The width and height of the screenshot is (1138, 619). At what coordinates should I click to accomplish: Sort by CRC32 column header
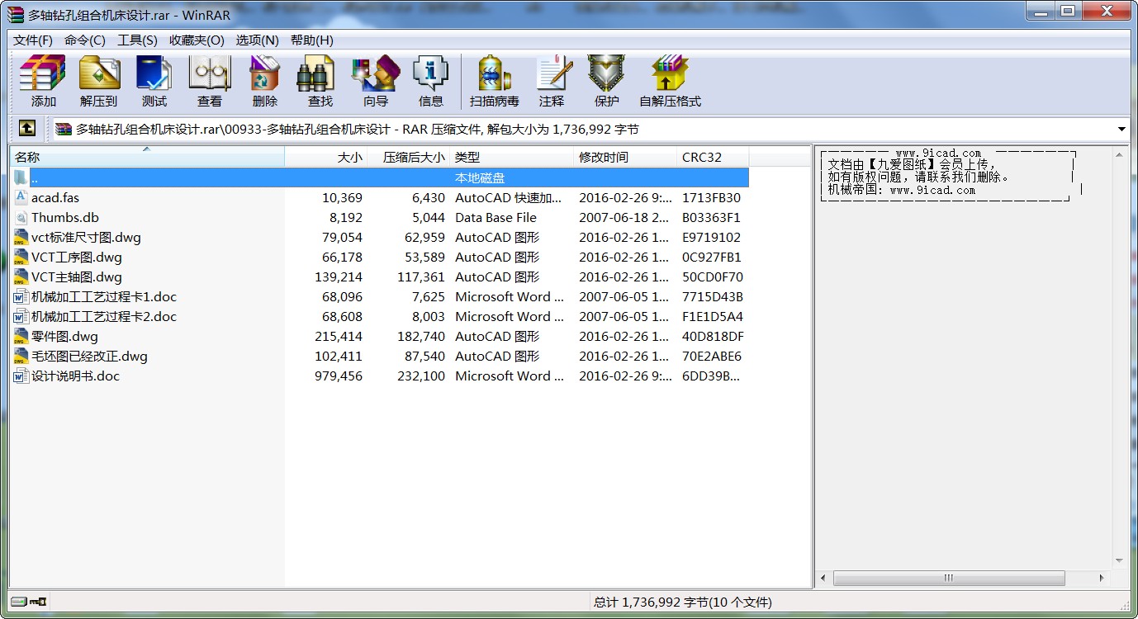pos(713,157)
